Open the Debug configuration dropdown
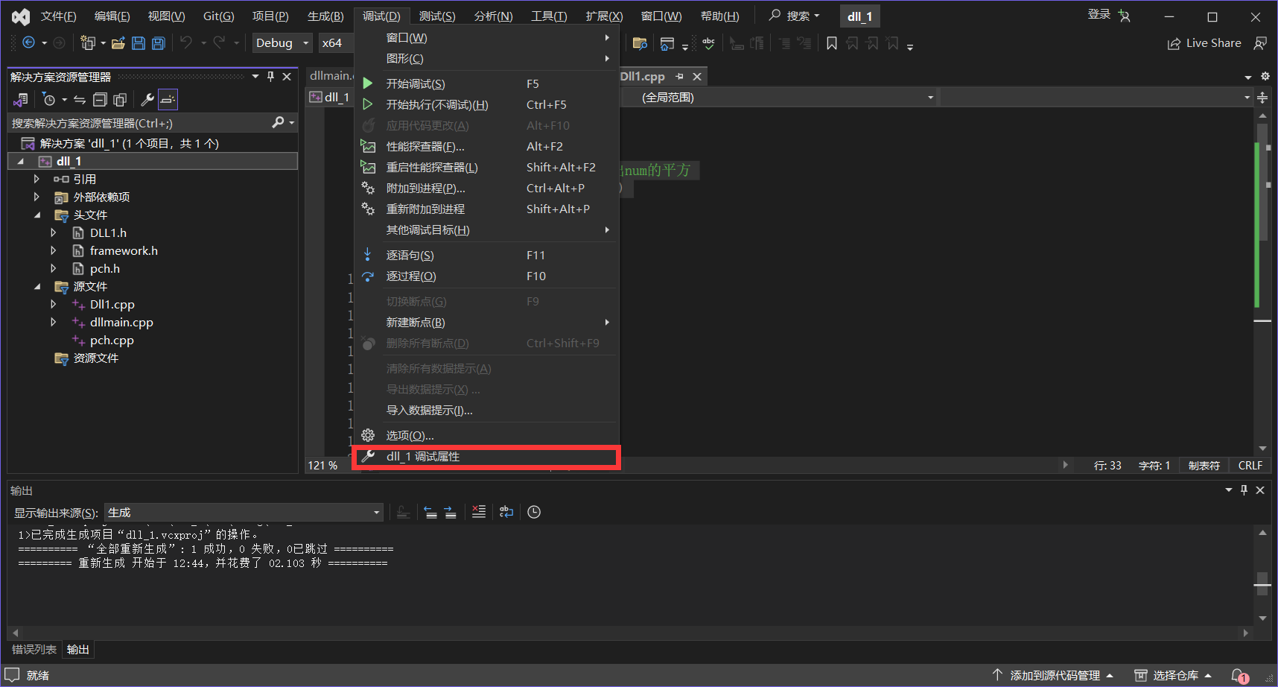Viewport: 1278px width, 687px height. (282, 43)
